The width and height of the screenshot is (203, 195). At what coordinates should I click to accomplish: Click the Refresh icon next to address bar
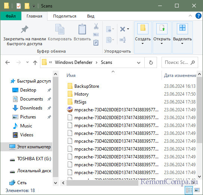[x=151, y=62]
